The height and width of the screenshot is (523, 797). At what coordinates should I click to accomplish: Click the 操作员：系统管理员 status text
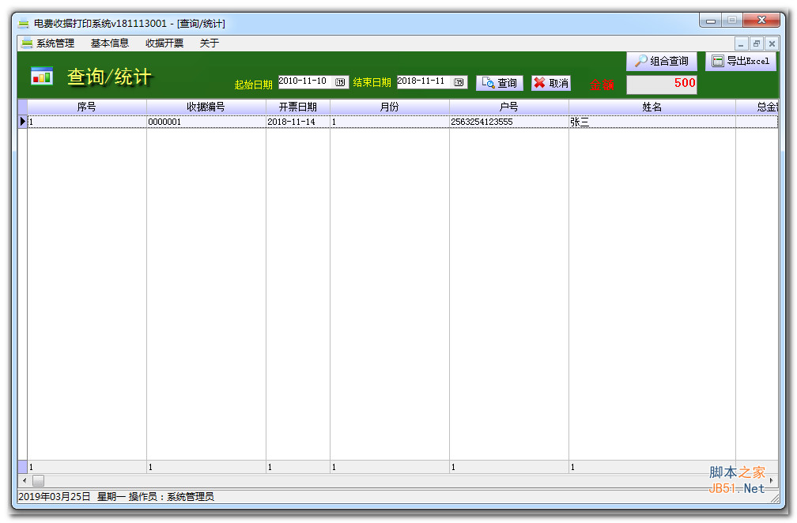click(x=172, y=497)
